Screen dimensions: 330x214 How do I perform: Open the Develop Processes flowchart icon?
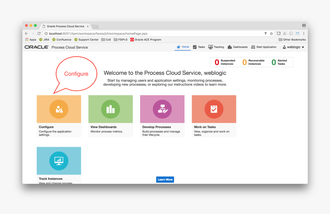[x=162, y=109]
